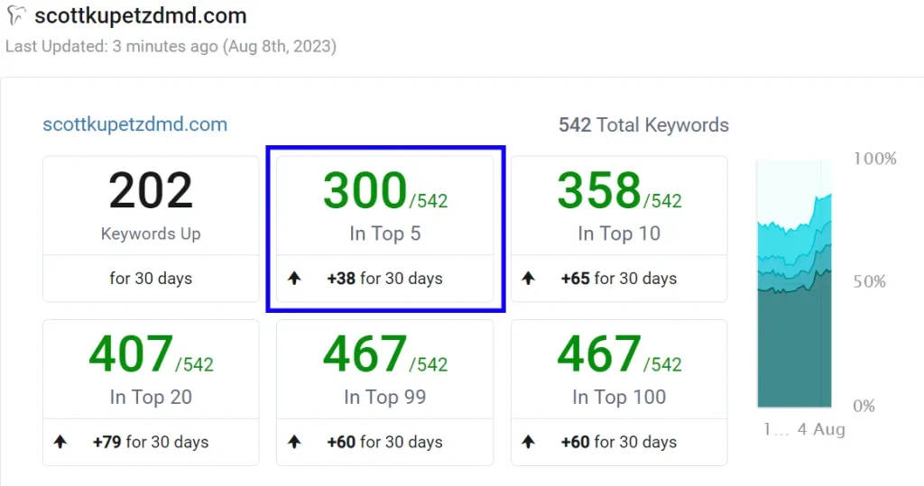924x486 pixels.
Task: Select the 467 In Top 99 card
Action: pyautogui.click(x=384, y=393)
